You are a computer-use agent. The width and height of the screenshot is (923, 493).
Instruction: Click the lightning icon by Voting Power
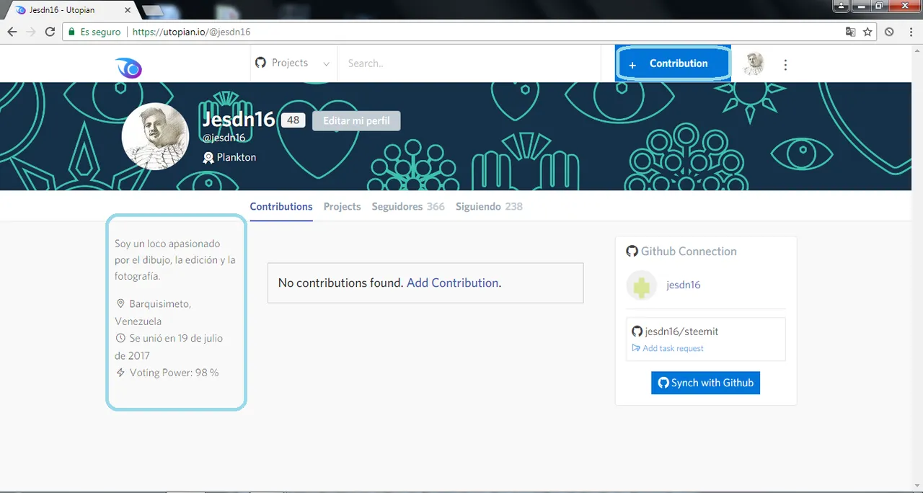tap(120, 373)
